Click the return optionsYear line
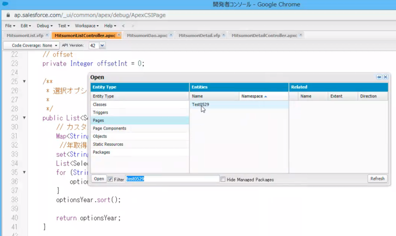This screenshot has width=396, height=236. [x=89, y=218]
